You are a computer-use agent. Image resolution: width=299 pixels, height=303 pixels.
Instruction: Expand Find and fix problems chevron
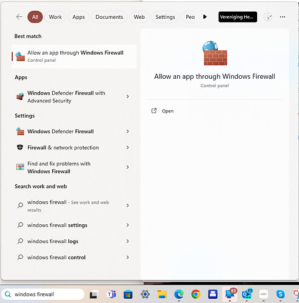[127, 167]
